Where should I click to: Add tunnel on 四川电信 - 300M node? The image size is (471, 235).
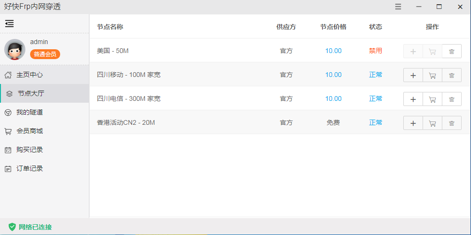point(413,99)
